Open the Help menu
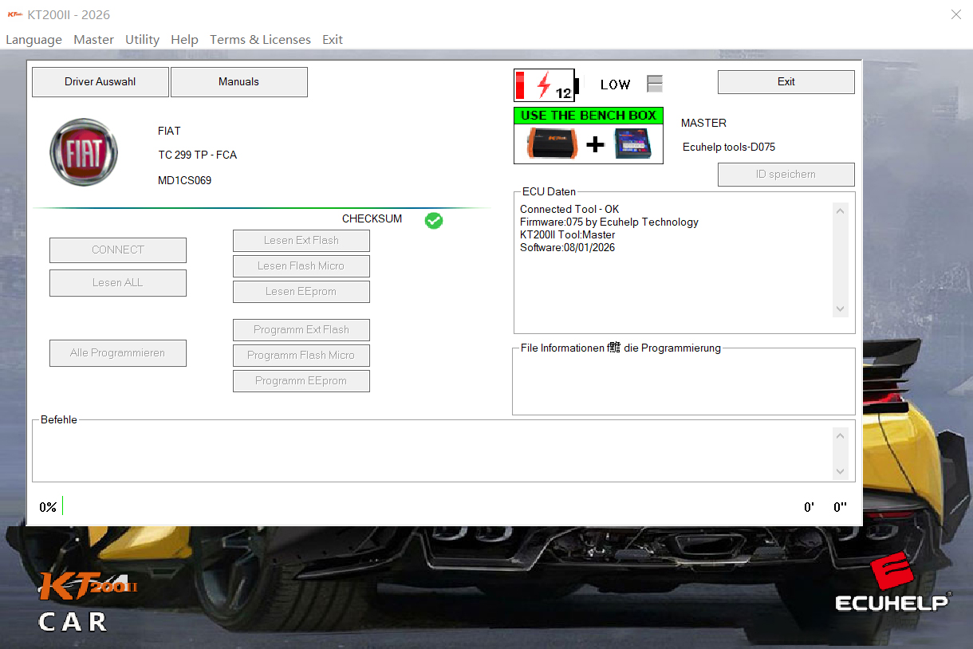 pos(184,39)
